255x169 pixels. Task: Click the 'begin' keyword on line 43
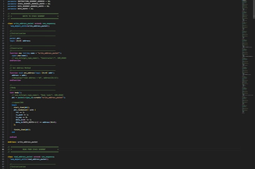(x=14, y=105)
